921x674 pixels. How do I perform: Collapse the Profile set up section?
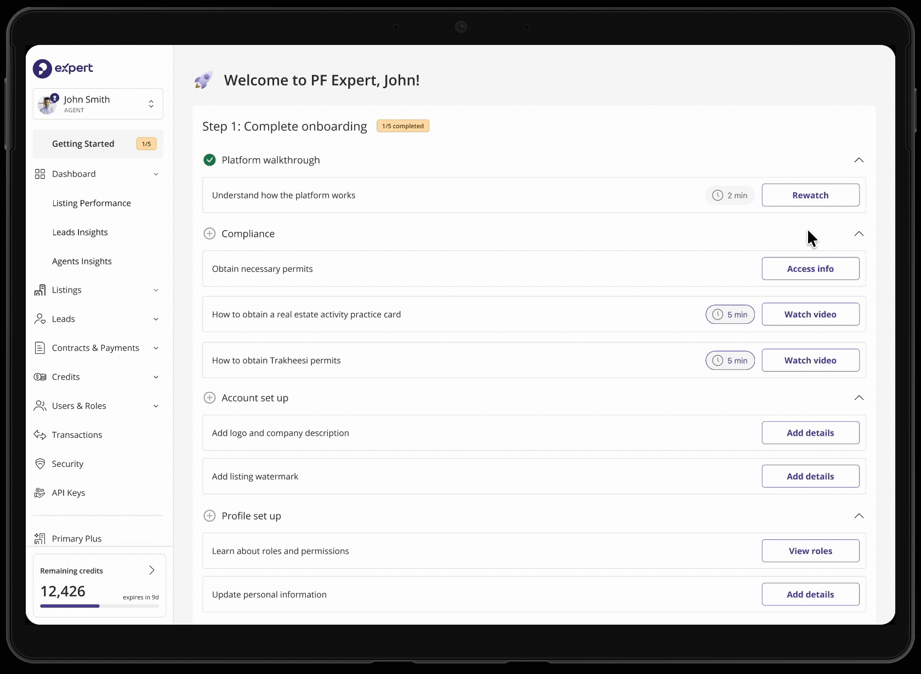point(859,516)
